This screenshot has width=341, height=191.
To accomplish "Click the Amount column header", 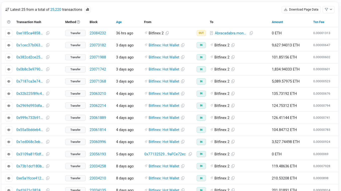I will tap(277, 22).
